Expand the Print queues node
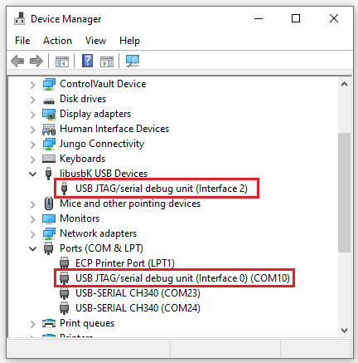 click(x=33, y=324)
